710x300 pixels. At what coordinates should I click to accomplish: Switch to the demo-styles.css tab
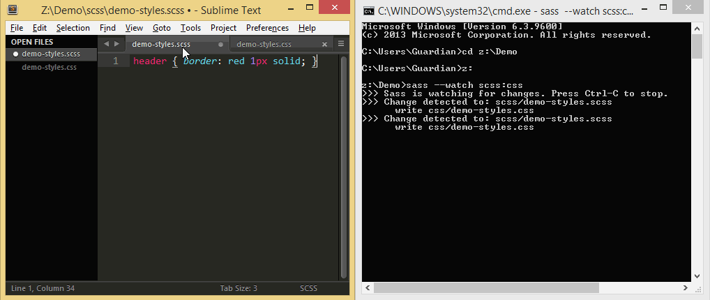pos(264,44)
